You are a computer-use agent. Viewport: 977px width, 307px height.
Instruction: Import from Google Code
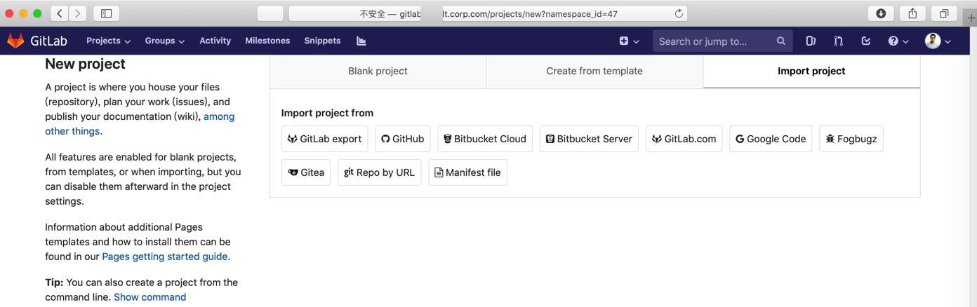pyautogui.click(x=771, y=139)
